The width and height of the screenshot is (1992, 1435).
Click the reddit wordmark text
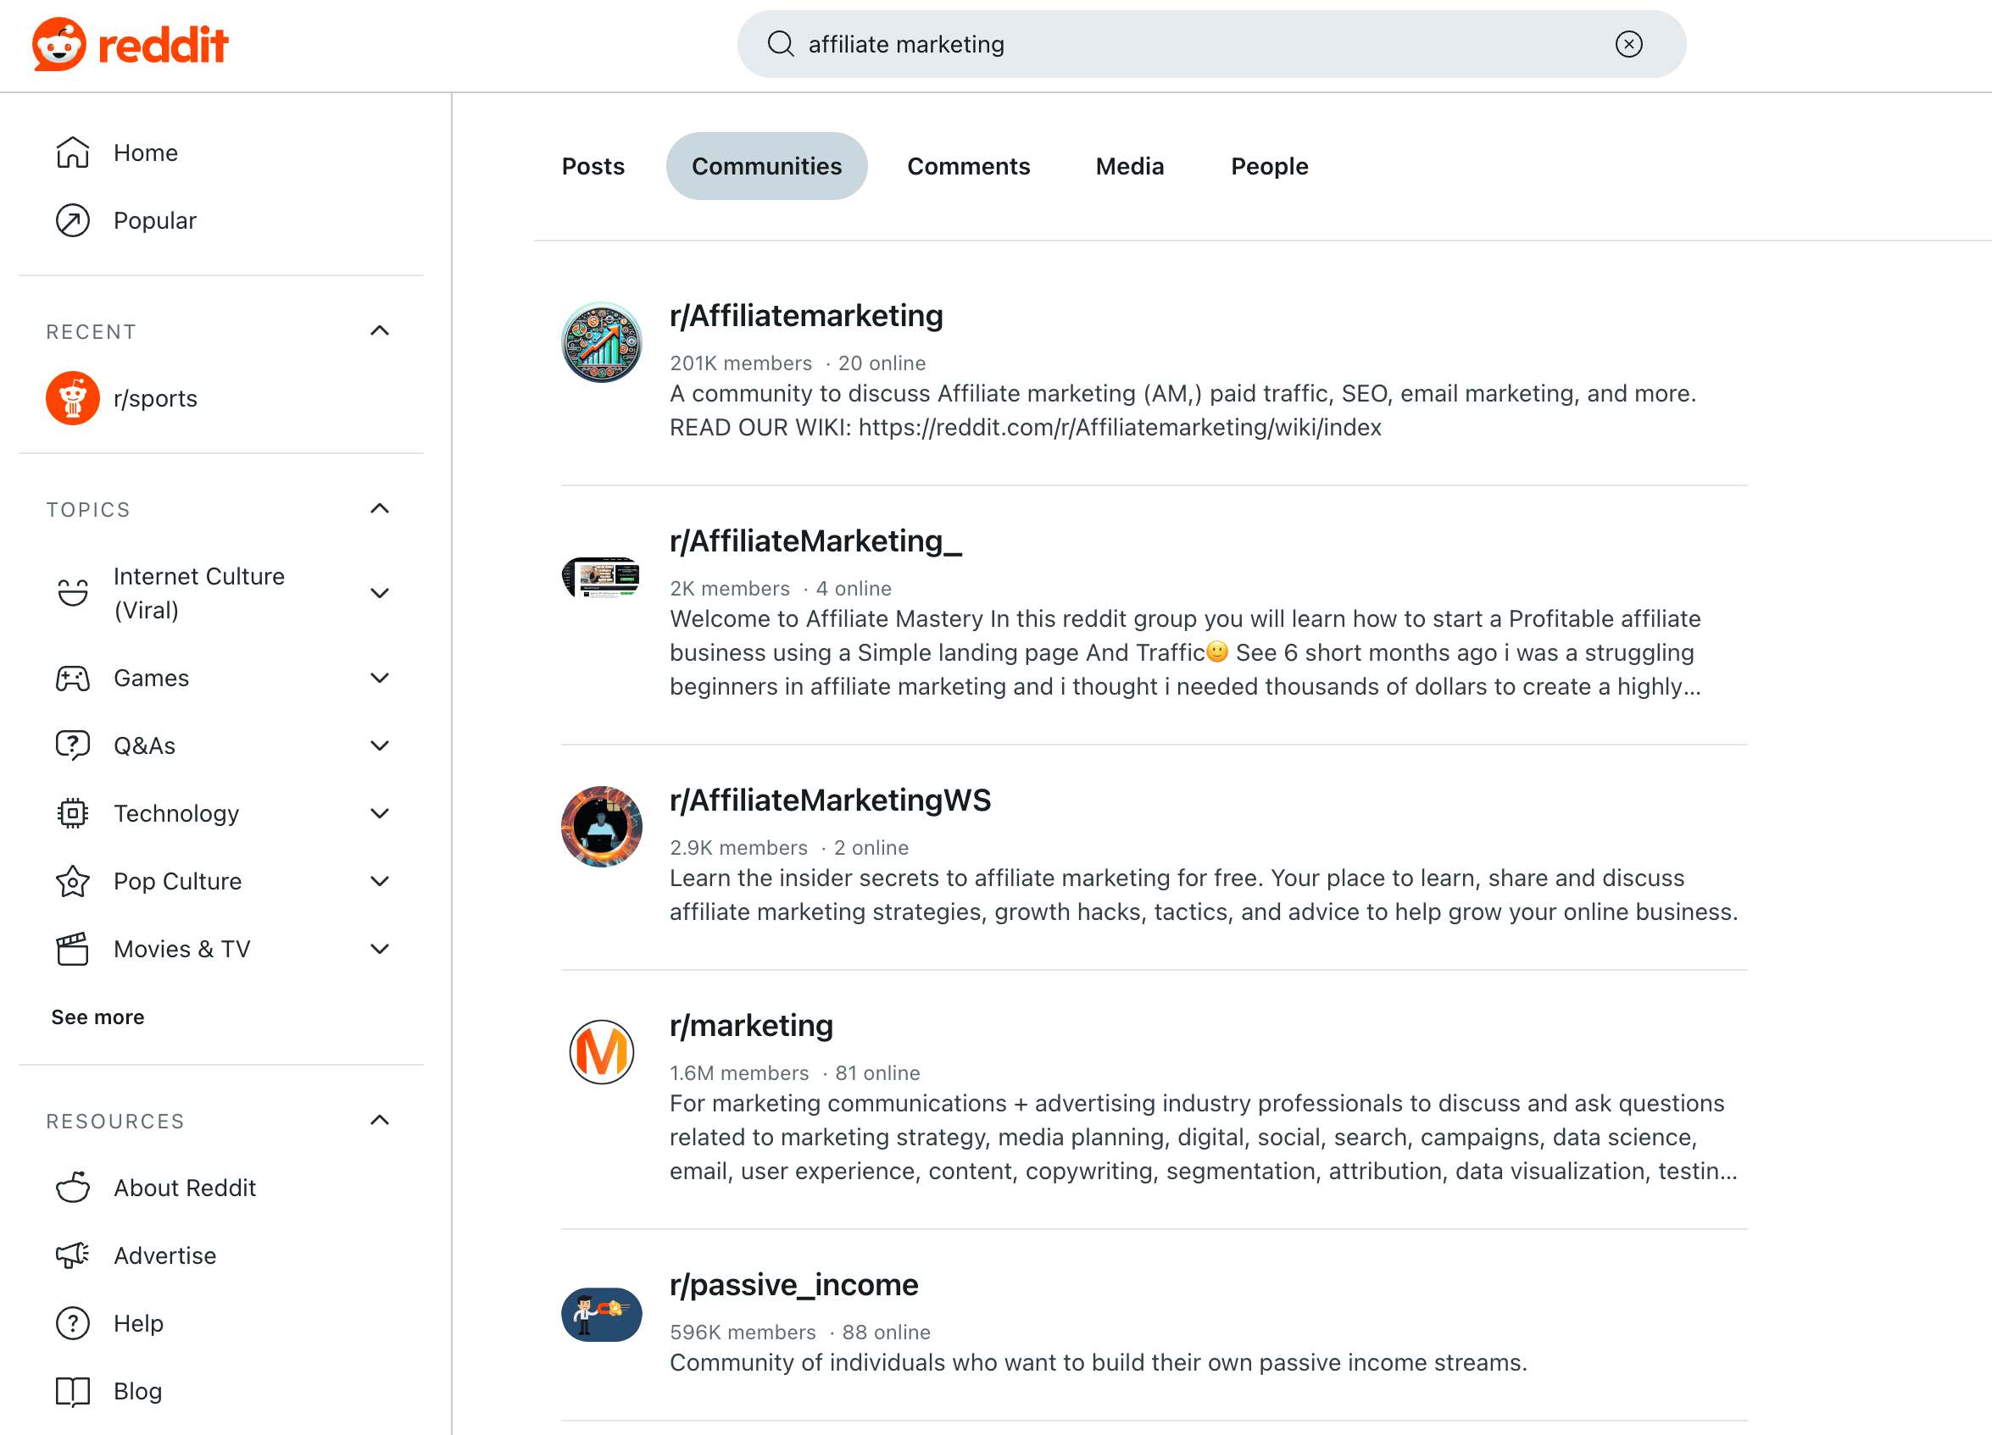164,46
